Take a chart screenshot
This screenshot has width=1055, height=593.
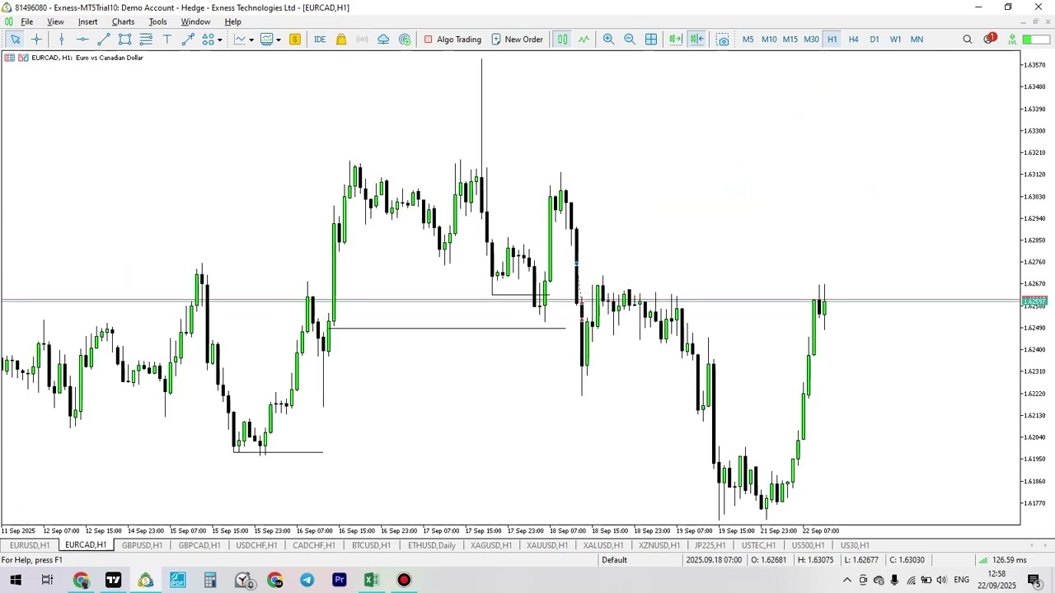click(x=723, y=40)
